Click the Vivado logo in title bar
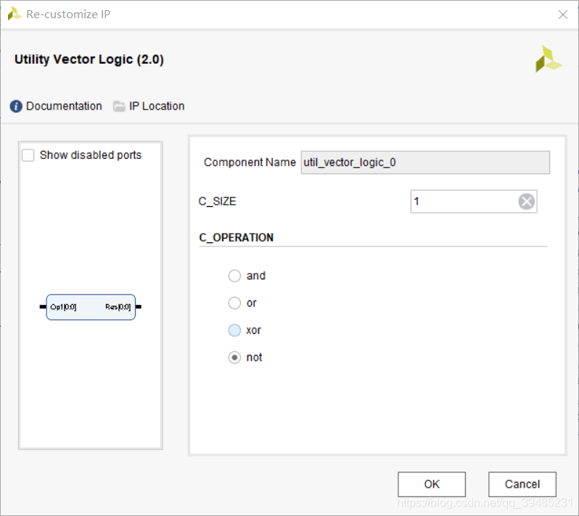This screenshot has height=516, width=579. point(14,14)
